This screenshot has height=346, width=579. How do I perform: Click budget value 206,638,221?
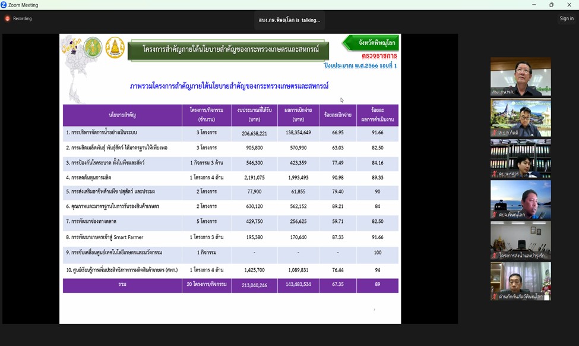click(x=254, y=133)
